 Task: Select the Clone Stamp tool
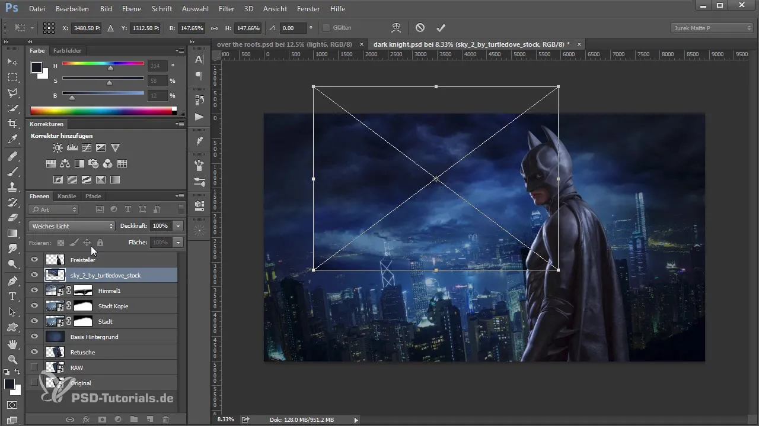click(12, 187)
